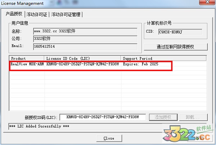The width and height of the screenshot is (216, 145).
Task: Click the Close button
Action: [x=109, y=138]
